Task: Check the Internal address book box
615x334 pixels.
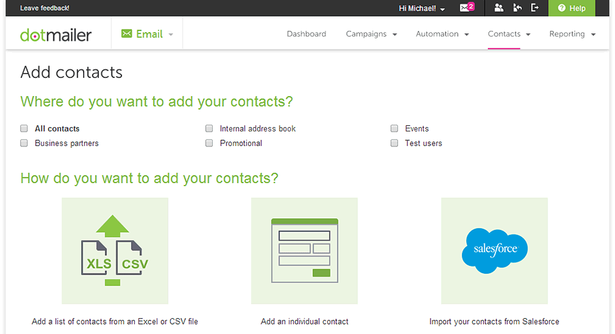Action: point(209,128)
